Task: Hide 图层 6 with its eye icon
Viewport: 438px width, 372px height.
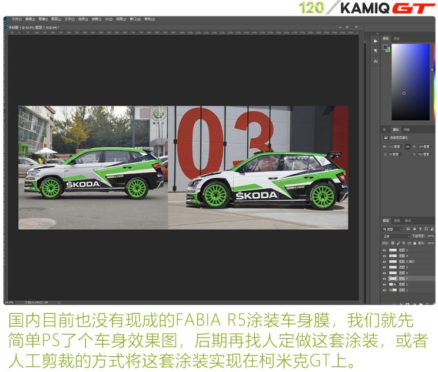Action: click(384, 273)
